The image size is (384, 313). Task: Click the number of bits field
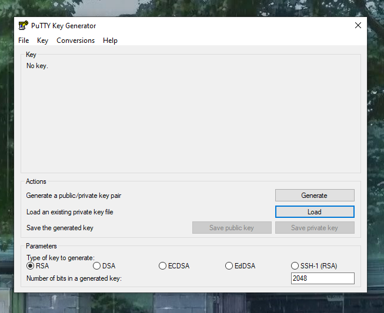pyautogui.click(x=322, y=278)
